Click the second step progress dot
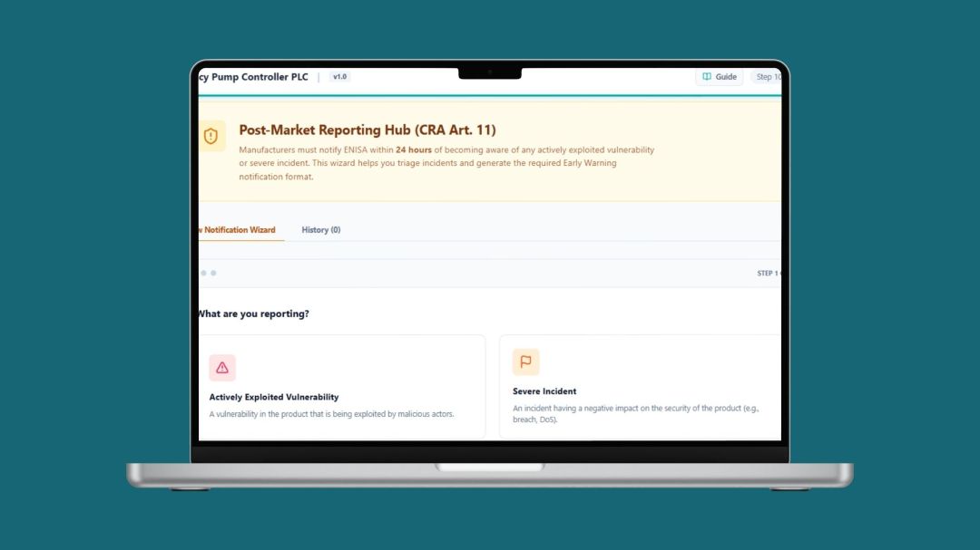This screenshot has width=980, height=550. tap(214, 273)
